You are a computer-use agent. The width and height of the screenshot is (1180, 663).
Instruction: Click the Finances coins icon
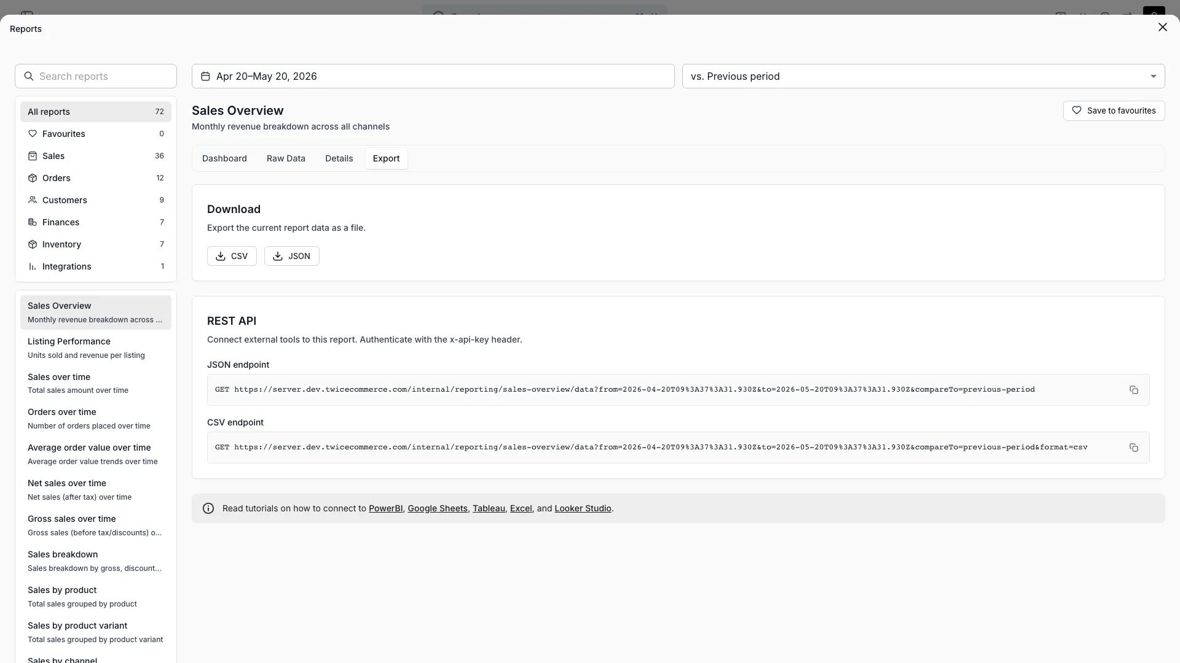33,222
